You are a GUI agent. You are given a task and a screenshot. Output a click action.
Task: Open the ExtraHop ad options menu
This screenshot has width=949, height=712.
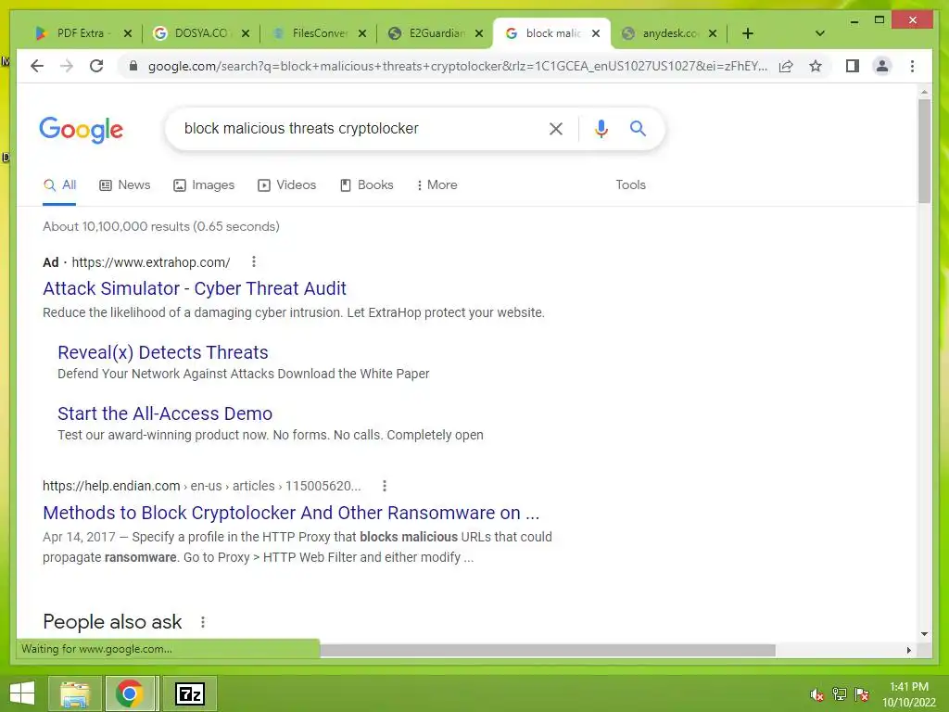coord(254,261)
